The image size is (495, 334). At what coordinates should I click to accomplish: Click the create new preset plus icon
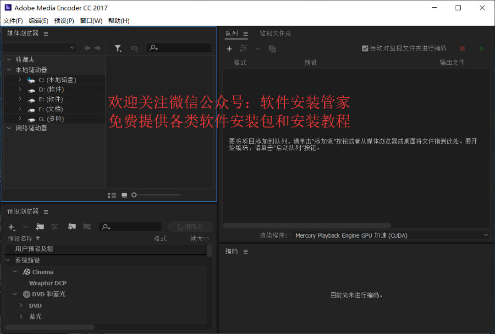(x=11, y=227)
